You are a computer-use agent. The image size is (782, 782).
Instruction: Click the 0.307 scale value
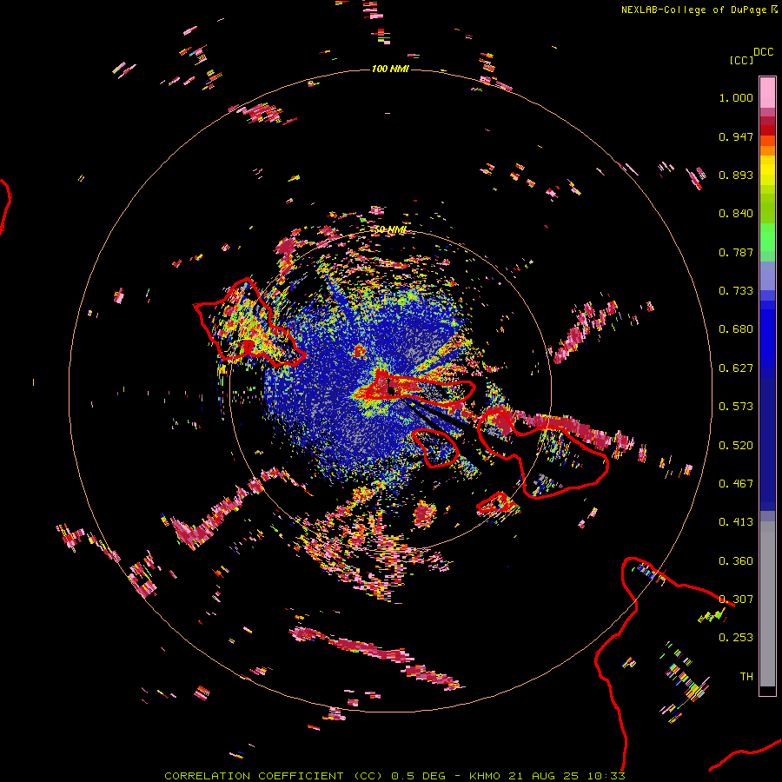click(736, 600)
